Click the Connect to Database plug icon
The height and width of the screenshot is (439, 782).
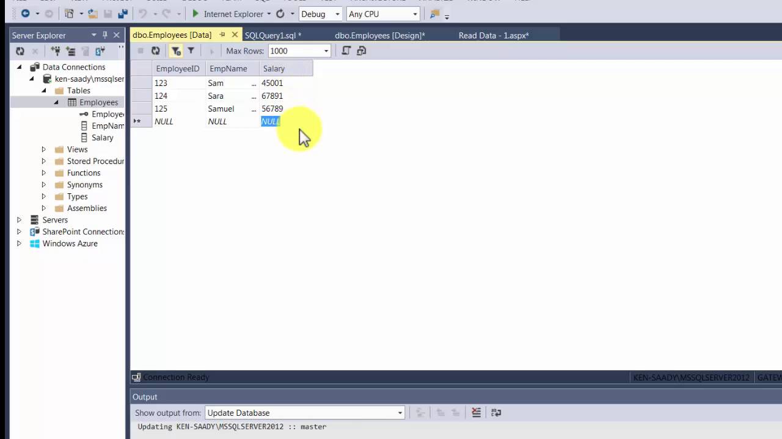[56, 51]
